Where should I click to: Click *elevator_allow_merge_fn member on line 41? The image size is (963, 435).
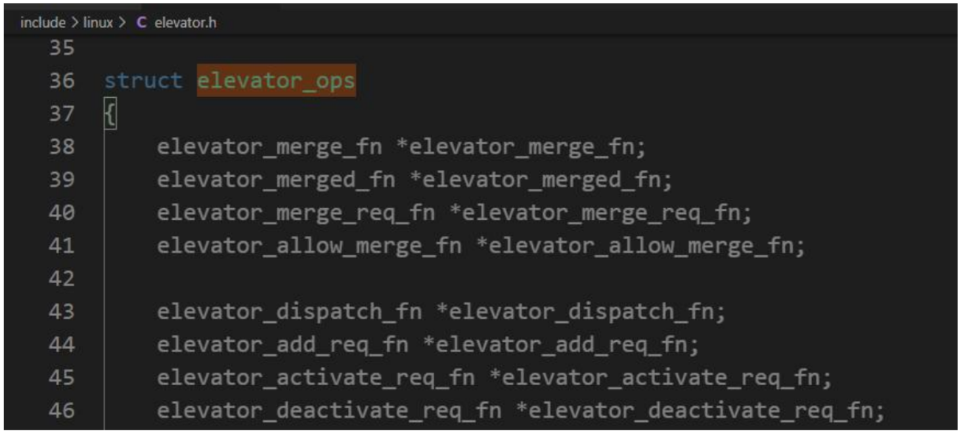tap(640, 247)
